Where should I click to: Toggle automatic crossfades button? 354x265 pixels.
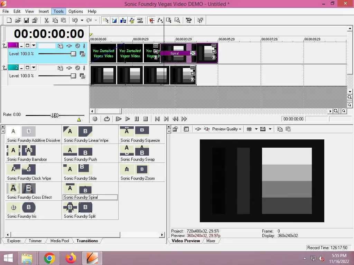(114, 20)
